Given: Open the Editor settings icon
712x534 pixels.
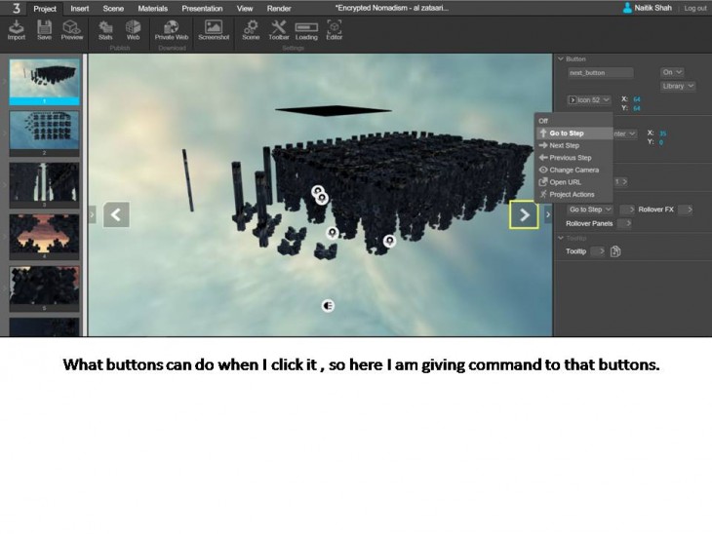Looking at the screenshot, I should pos(335,28).
